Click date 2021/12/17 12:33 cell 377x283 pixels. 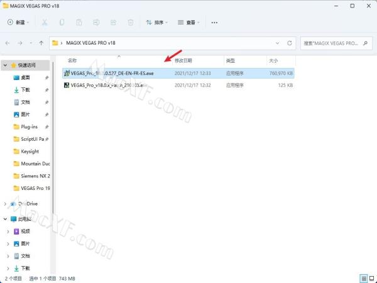point(193,73)
